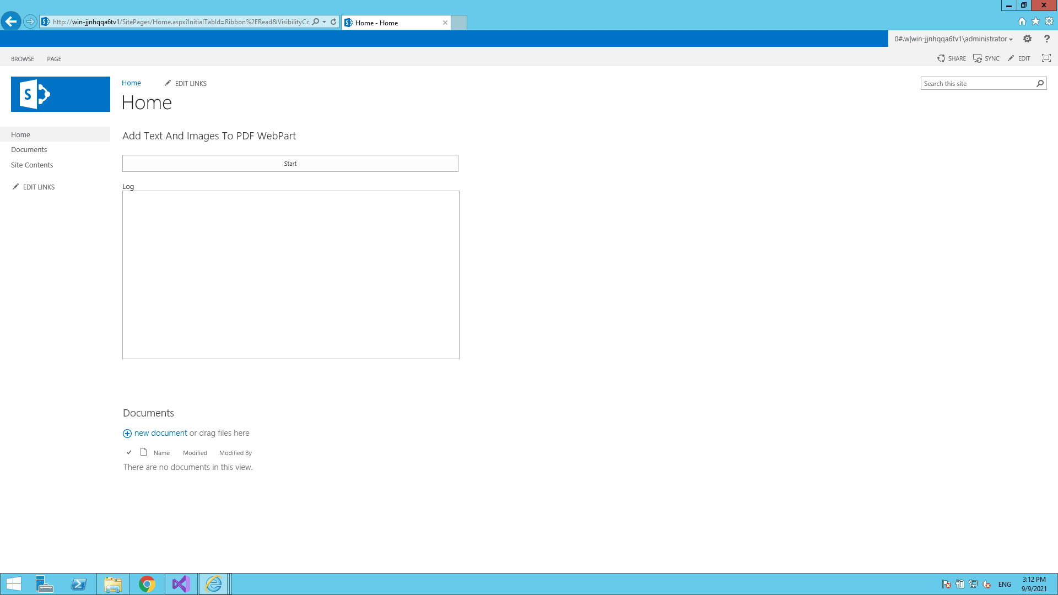Viewport: 1058px width, 595px height.
Task: Toggle the focus on content icon
Action: pyautogui.click(x=1046, y=58)
